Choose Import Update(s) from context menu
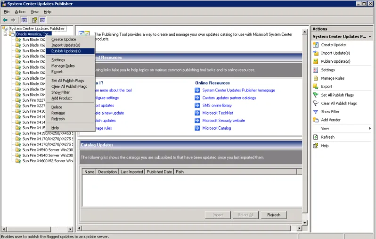This screenshot has height=239, width=376. point(70,45)
